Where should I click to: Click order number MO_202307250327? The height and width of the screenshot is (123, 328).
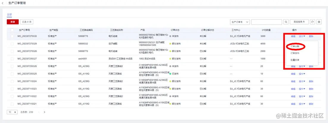click(x=27, y=59)
